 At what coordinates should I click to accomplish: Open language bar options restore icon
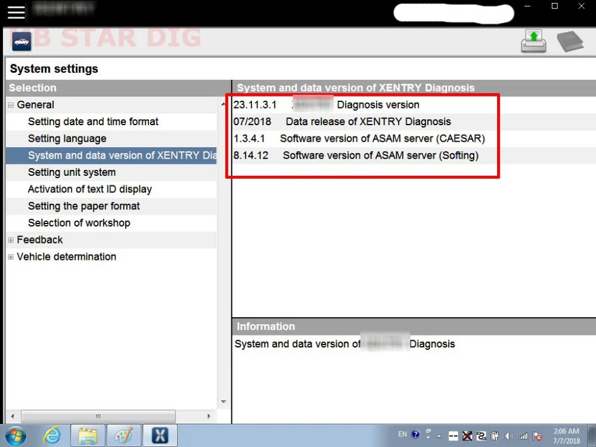429,431
